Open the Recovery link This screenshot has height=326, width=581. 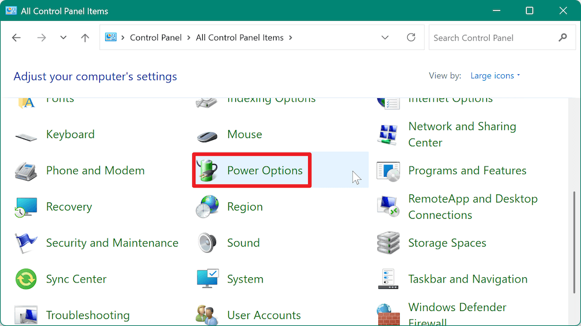pos(69,207)
